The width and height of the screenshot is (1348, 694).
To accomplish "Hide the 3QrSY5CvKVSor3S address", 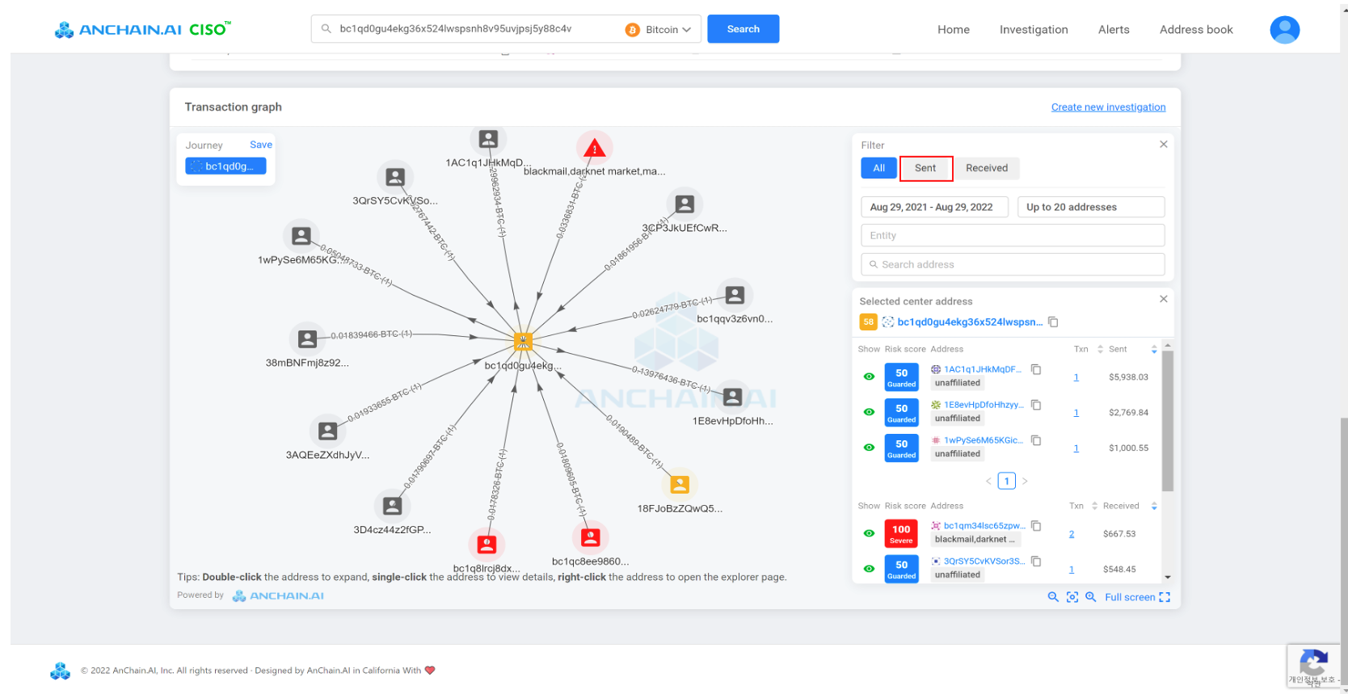I will tap(869, 569).
